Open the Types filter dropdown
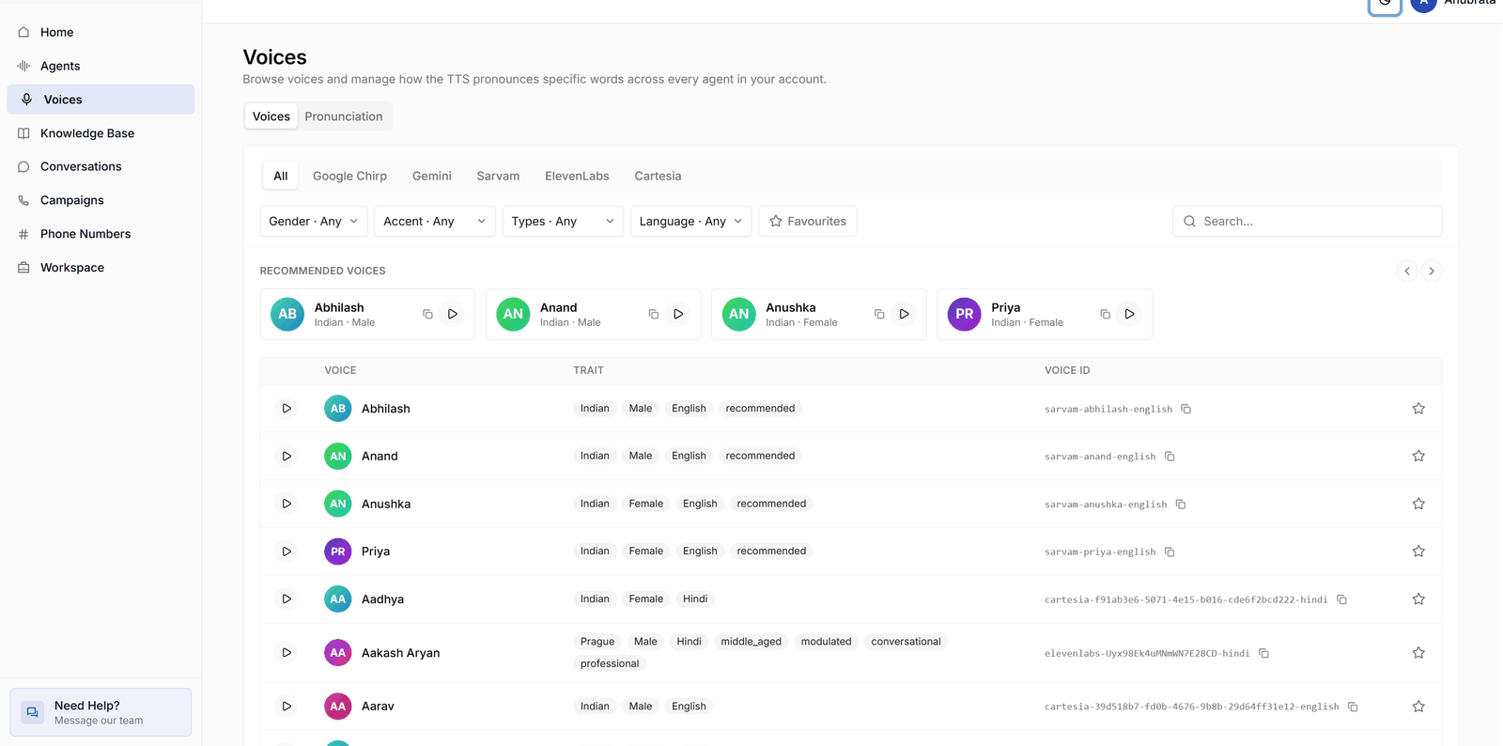The image size is (1503, 746). [563, 221]
